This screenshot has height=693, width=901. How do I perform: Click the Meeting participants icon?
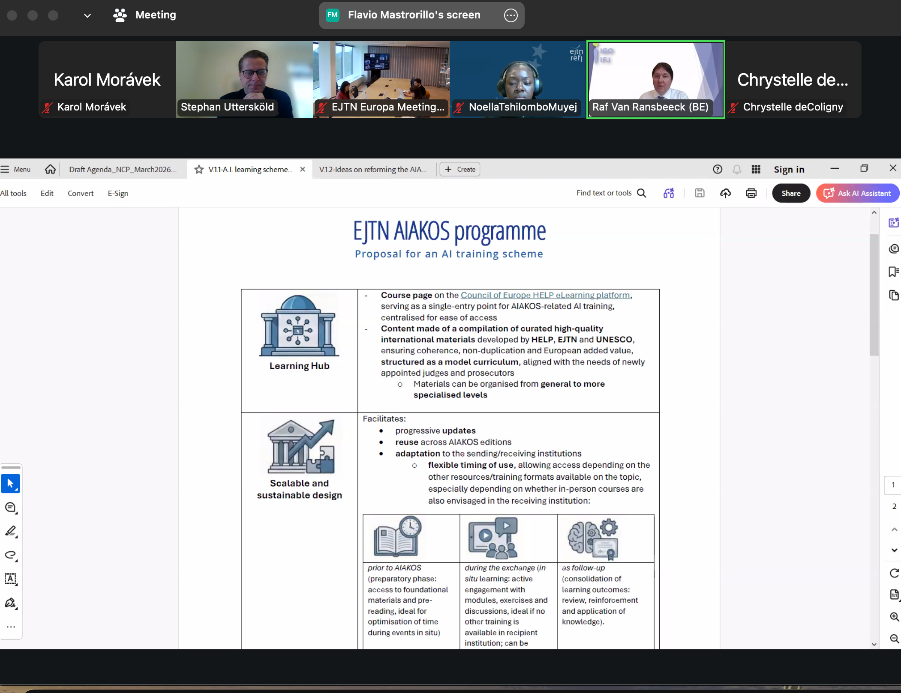click(x=120, y=15)
